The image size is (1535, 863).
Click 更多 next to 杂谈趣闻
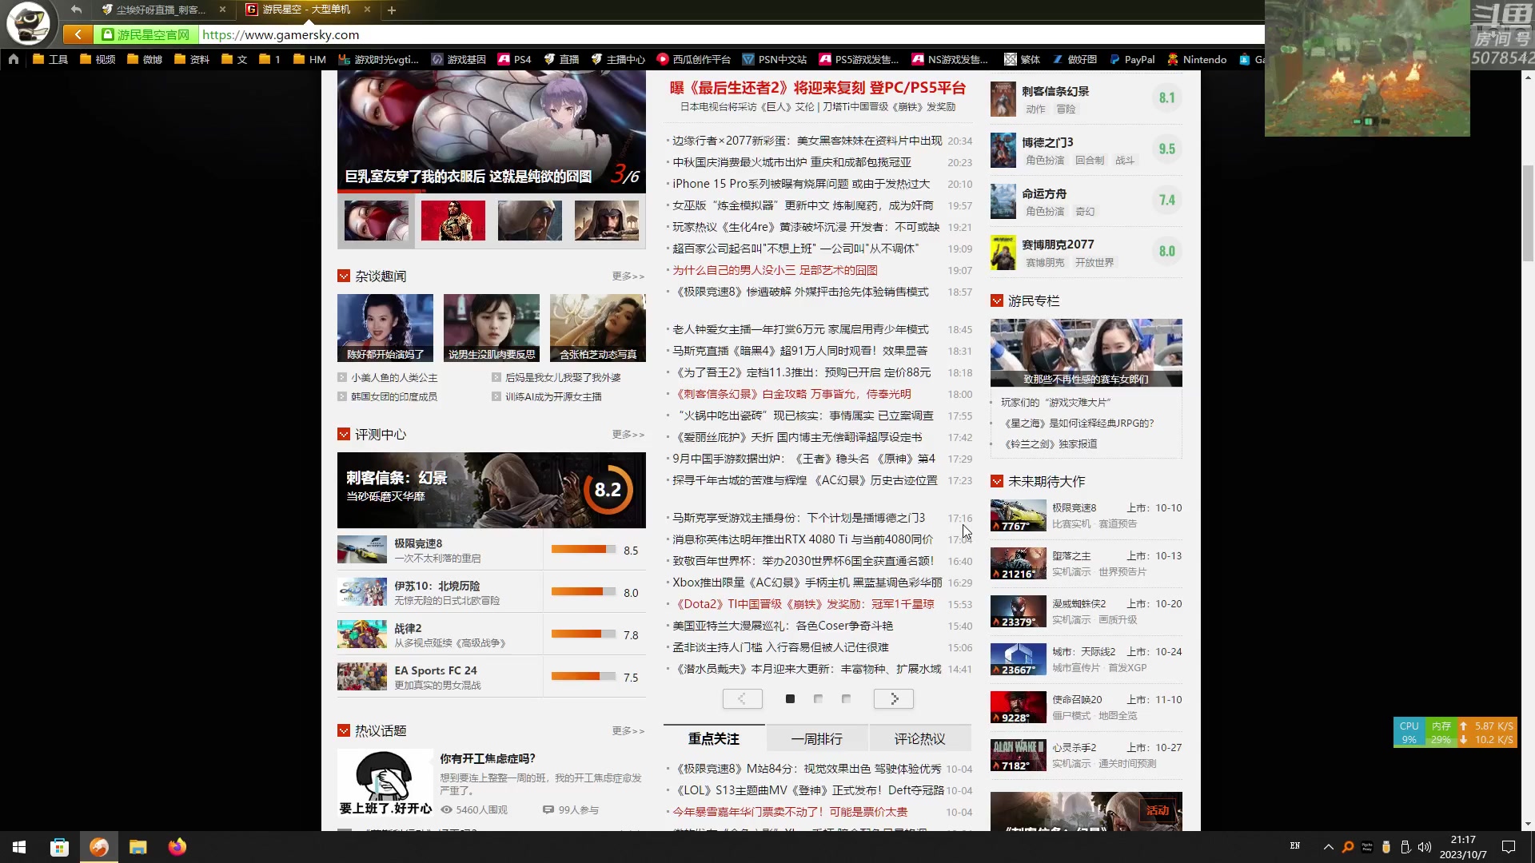(628, 276)
